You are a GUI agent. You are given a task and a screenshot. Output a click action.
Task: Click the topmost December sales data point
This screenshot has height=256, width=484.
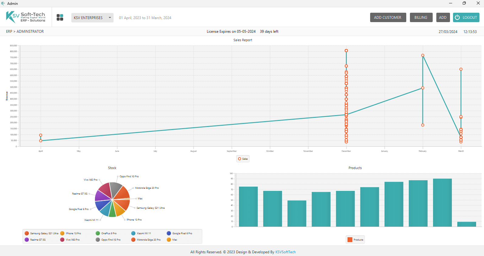tap(346, 51)
